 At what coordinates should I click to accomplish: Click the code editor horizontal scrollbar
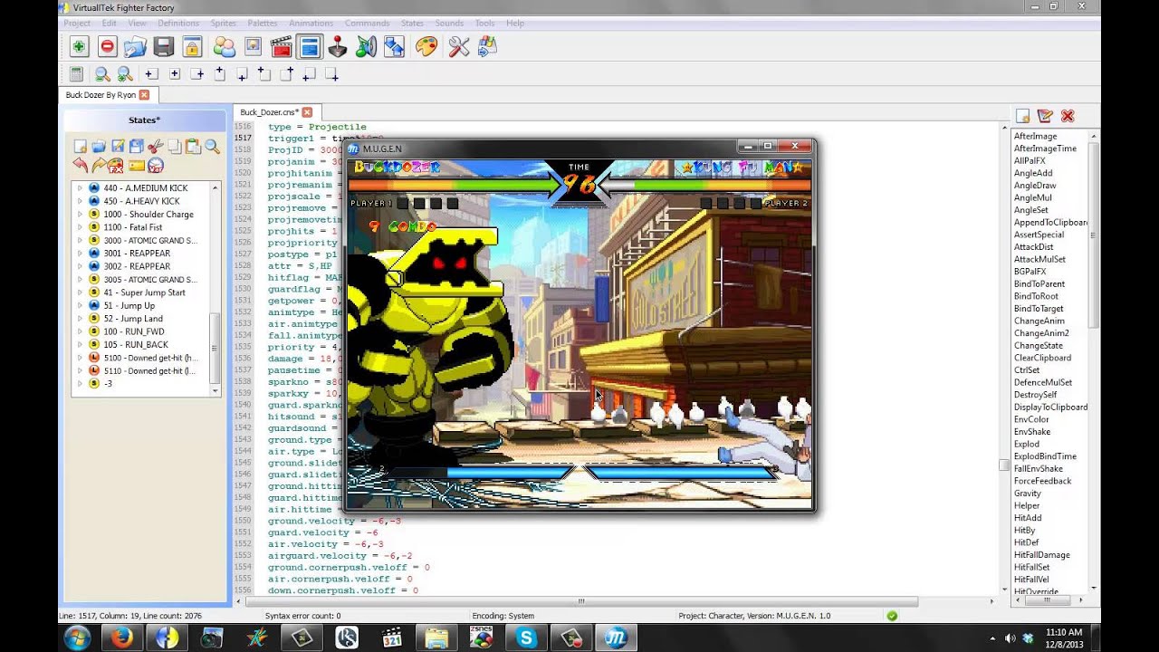[x=580, y=601]
